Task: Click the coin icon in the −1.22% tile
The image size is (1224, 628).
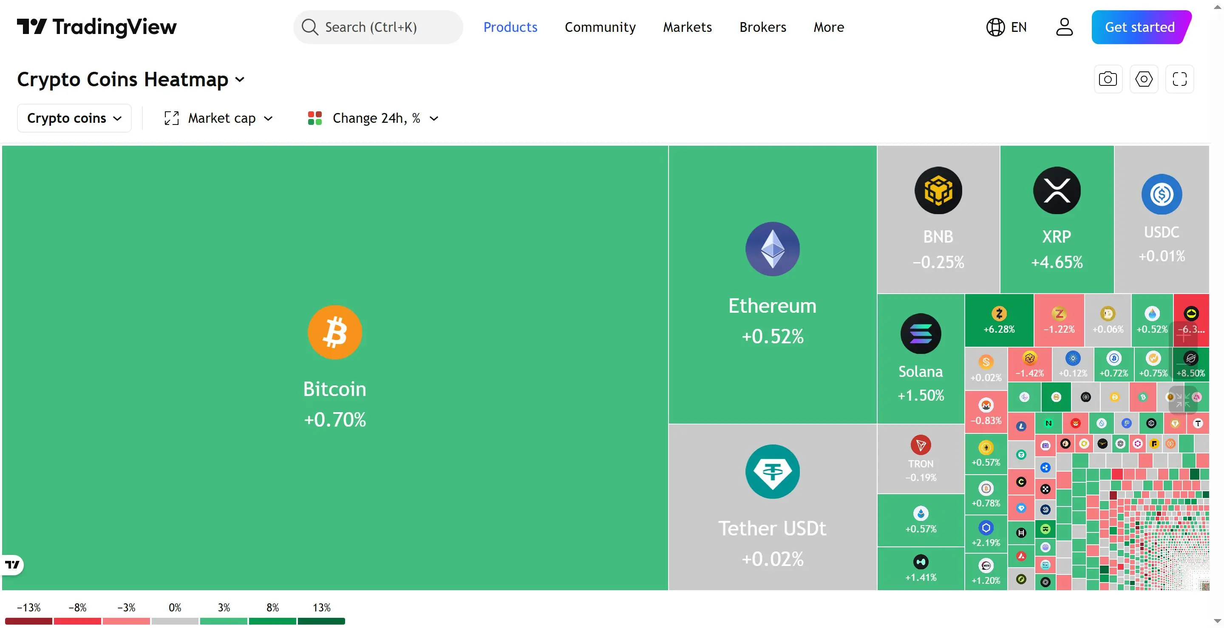Action: (1059, 314)
